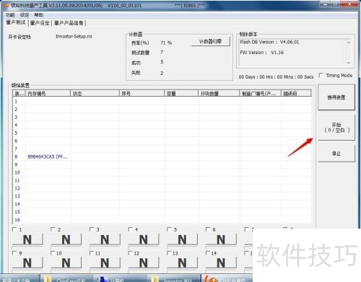The height and width of the screenshot is (282, 361).
Task: Click the N status button for port 6
Action: [221, 239]
